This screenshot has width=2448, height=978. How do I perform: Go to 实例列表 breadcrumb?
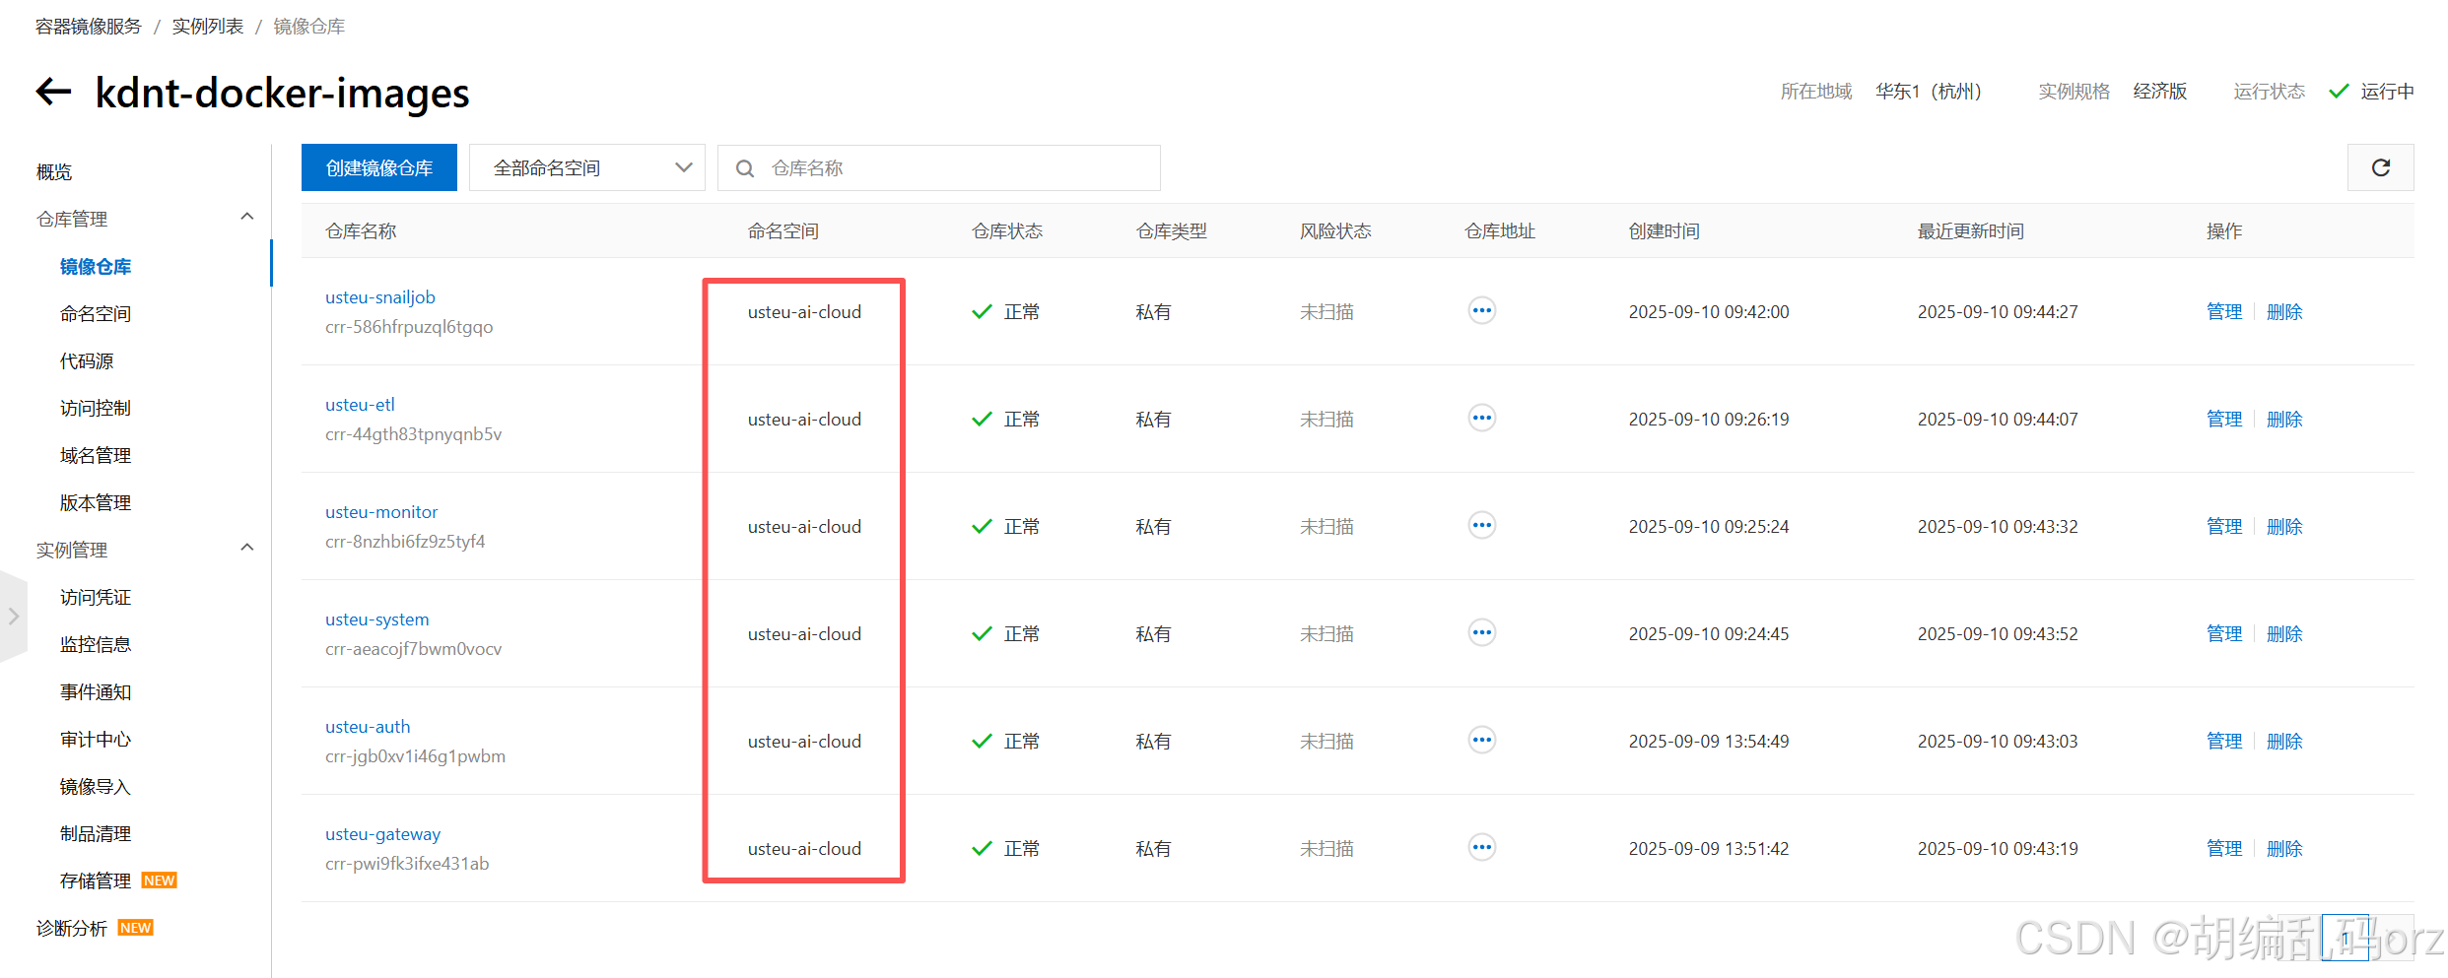208,27
